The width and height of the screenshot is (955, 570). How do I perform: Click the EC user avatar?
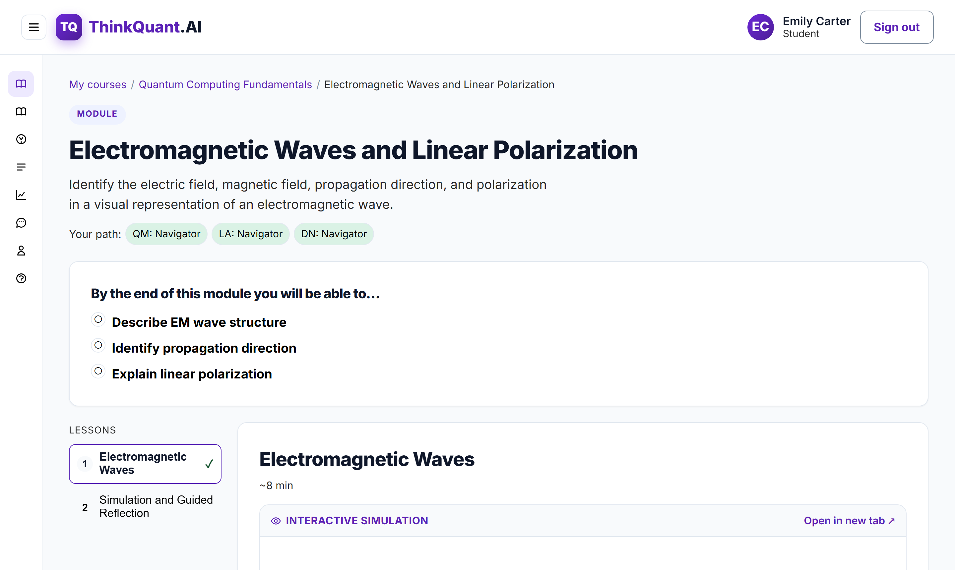tap(760, 27)
